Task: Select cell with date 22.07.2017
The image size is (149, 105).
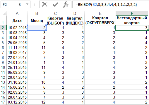Action: point(17,57)
